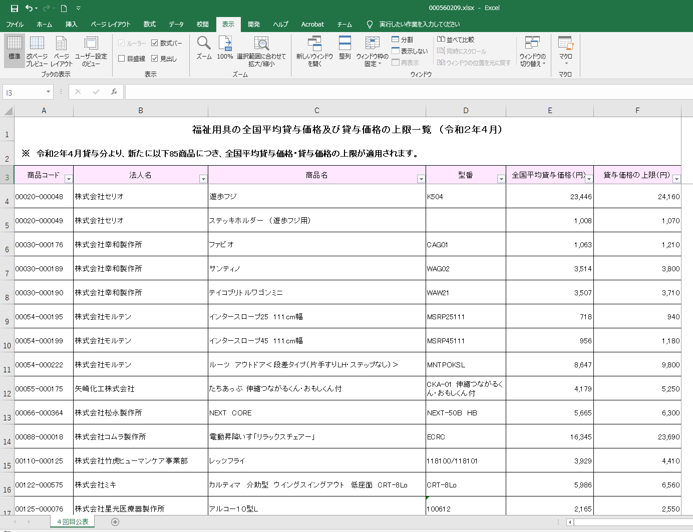Open filter dropdown for 商品コード
The height and width of the screenshot is (532, 693).
tap(69, 179)
